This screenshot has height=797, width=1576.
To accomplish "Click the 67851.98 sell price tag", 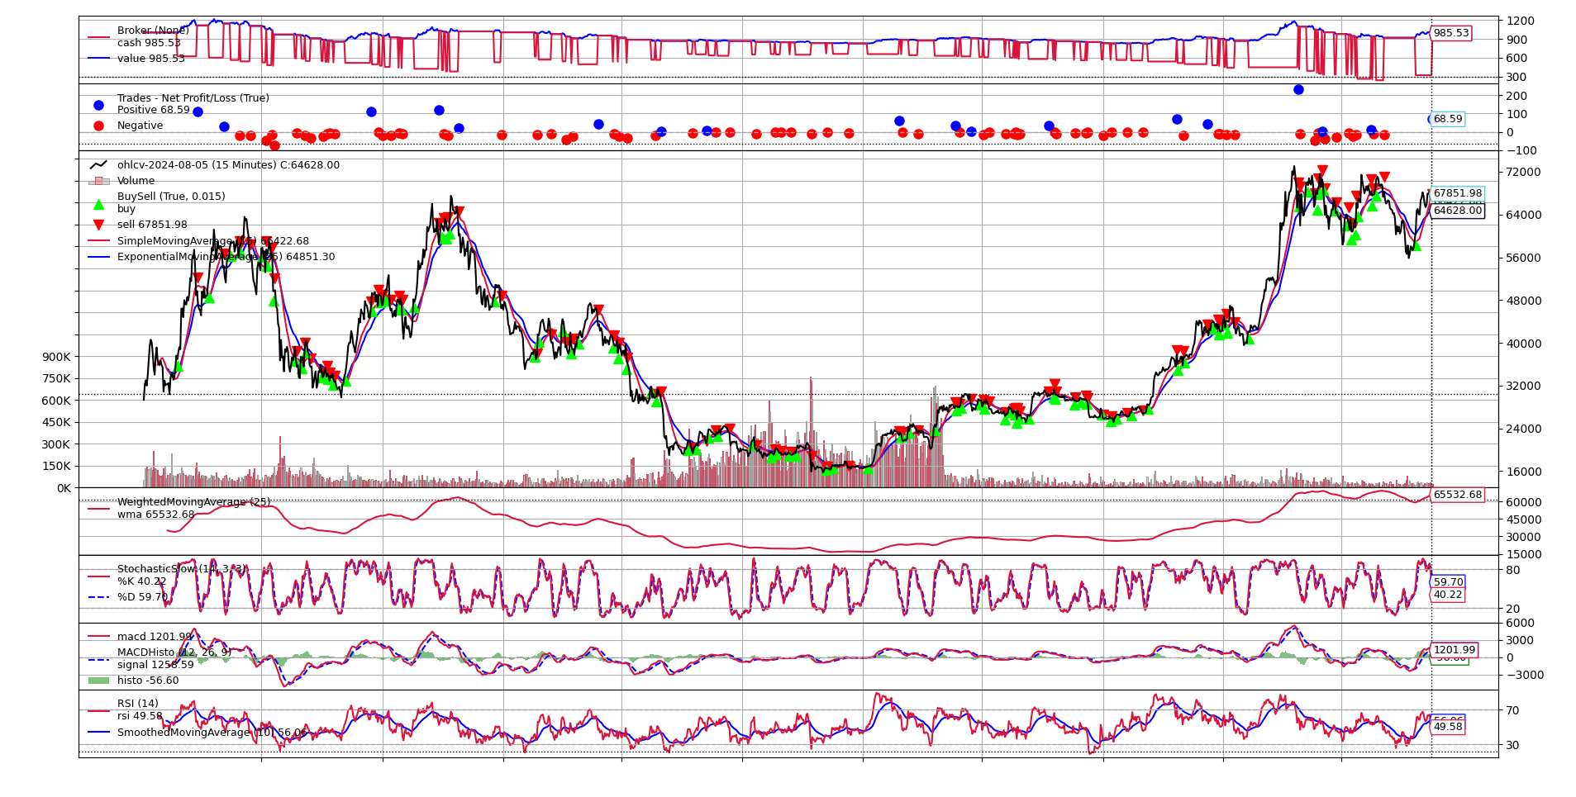I will pos(1457,193).
